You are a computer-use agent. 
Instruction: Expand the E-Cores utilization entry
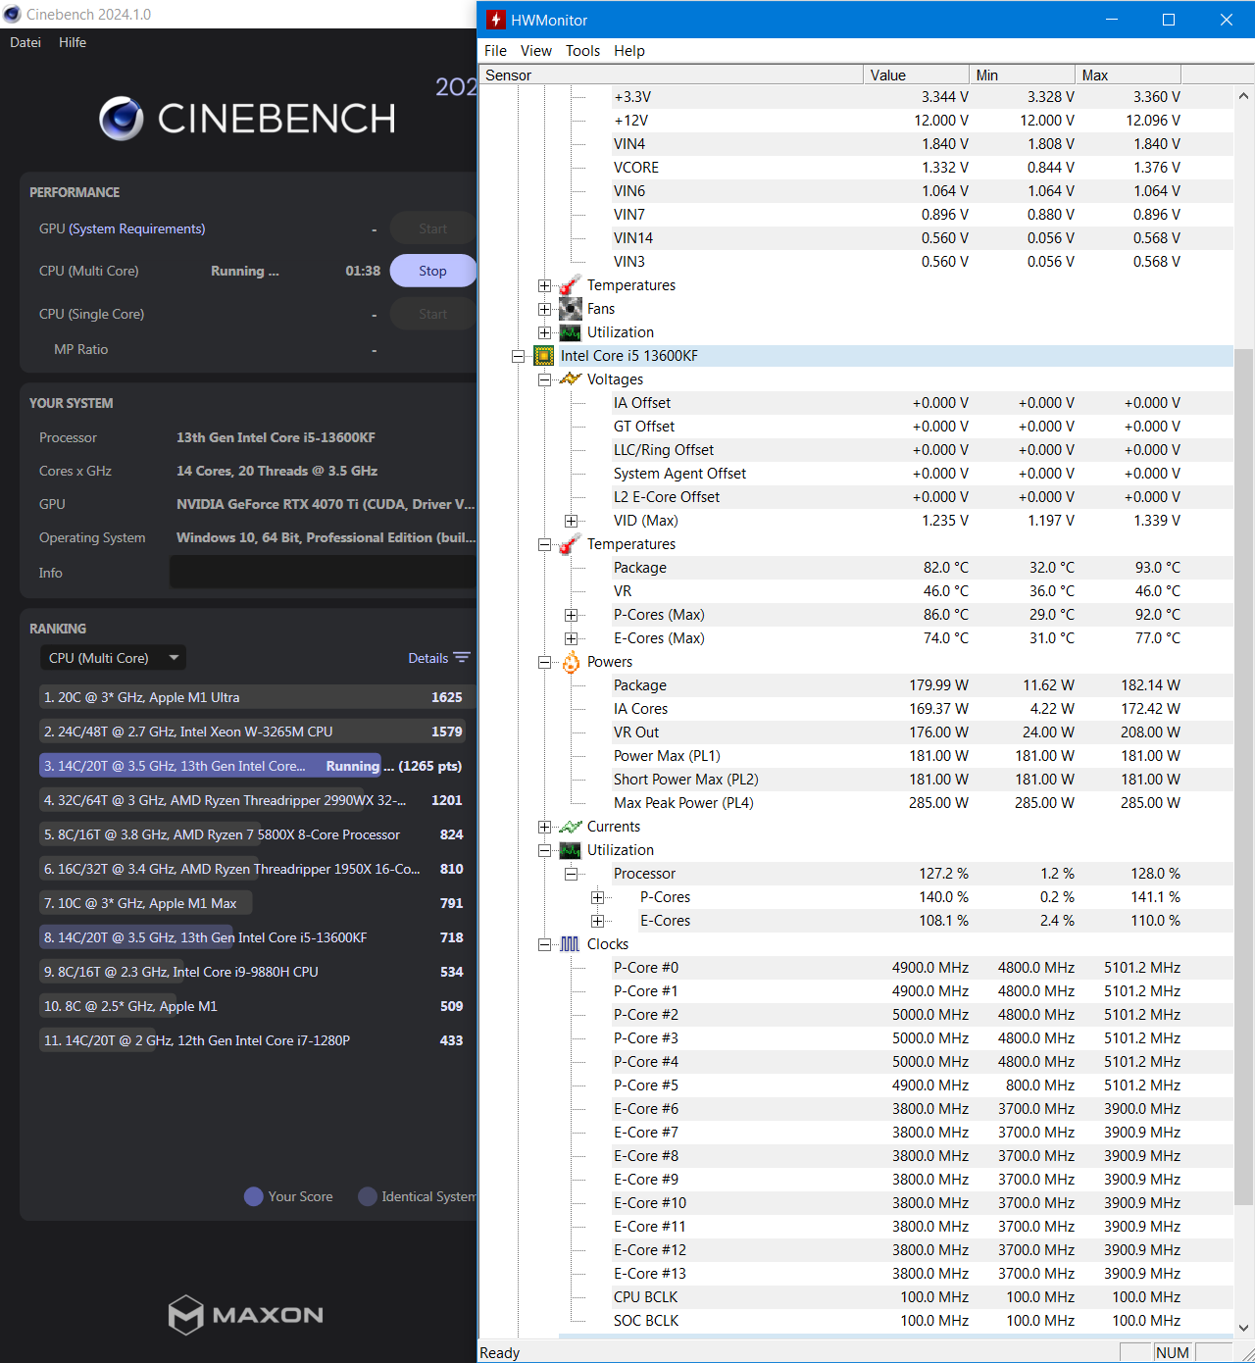(597, 921)
